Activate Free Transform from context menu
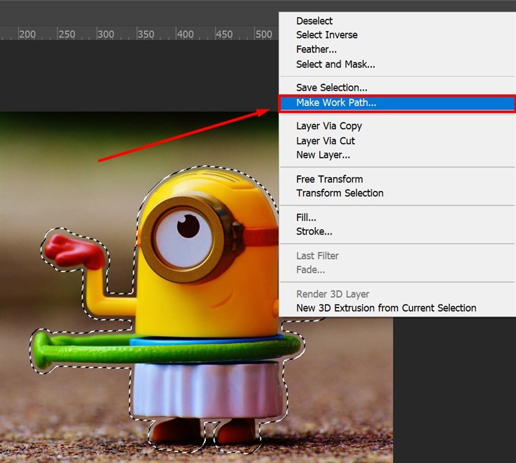The height and width of the screenshot is (463, 516). tap(329, 179)
